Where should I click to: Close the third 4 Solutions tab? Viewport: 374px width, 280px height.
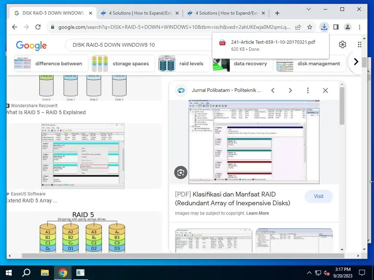click(263, 13)
